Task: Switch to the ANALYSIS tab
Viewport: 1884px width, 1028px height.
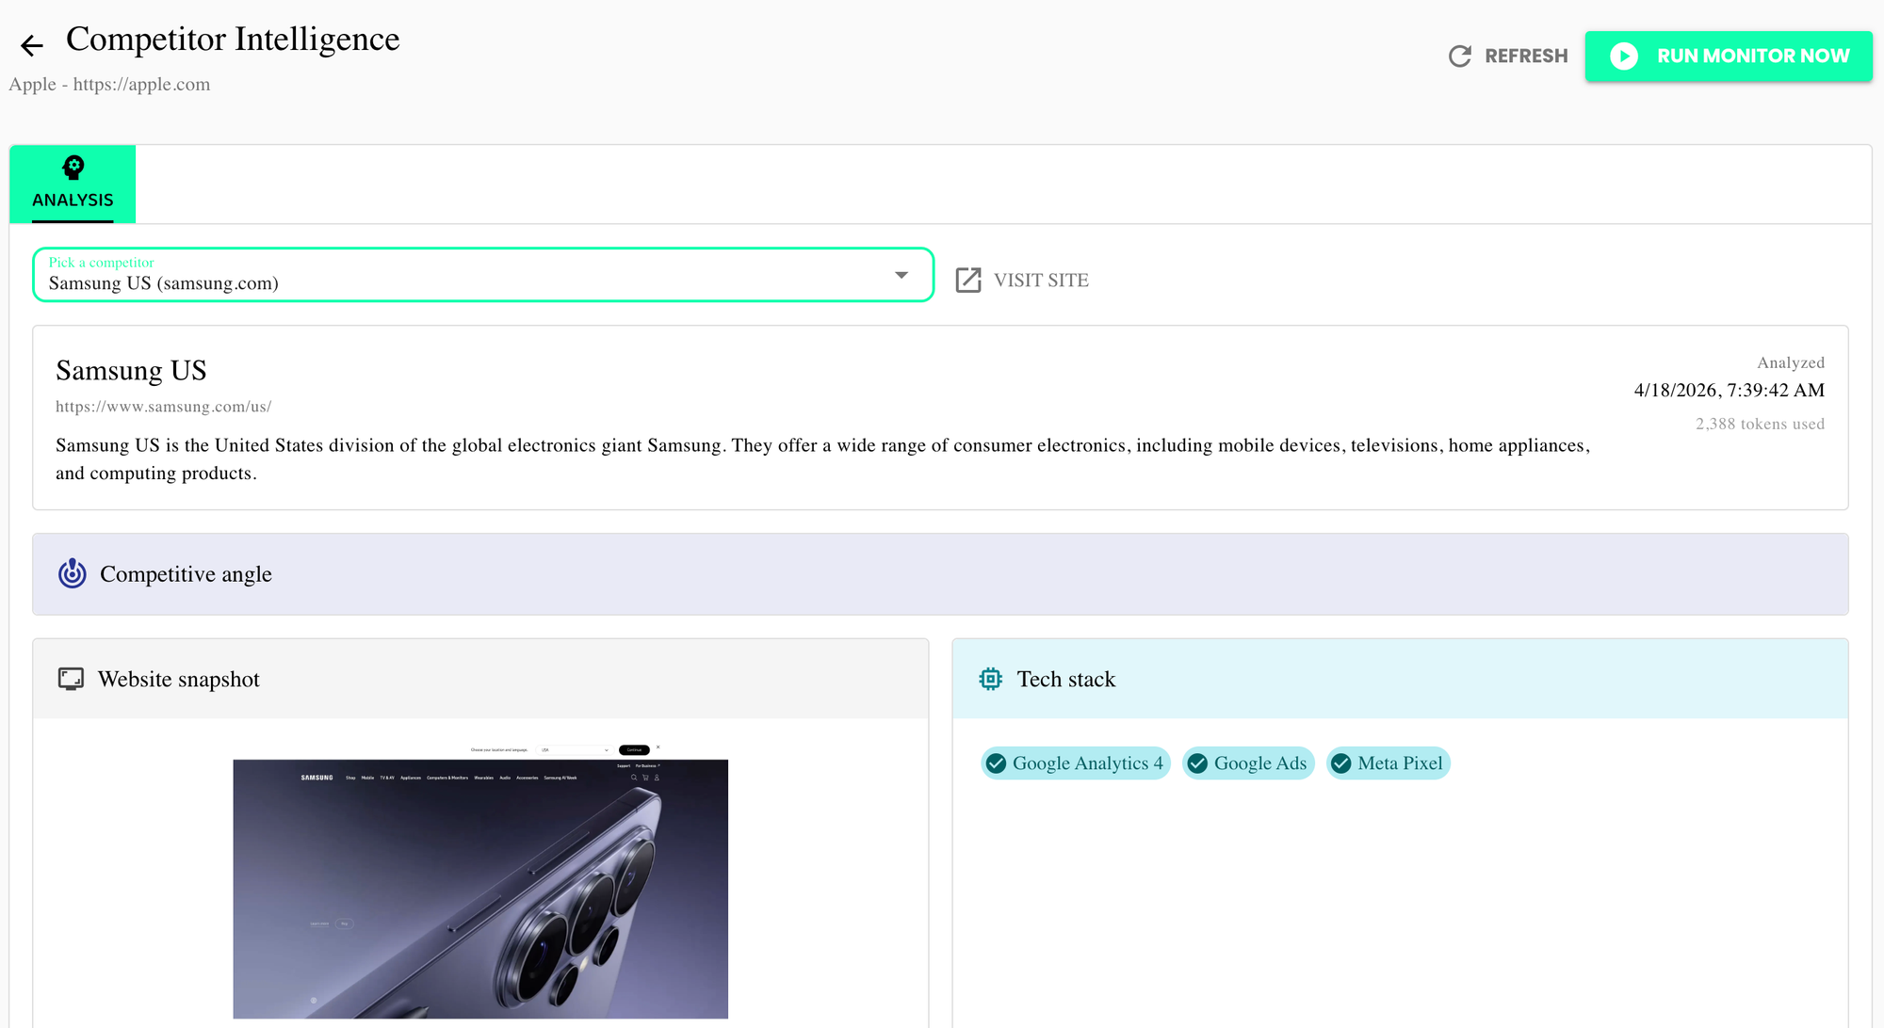Action: tap(73, 184)
